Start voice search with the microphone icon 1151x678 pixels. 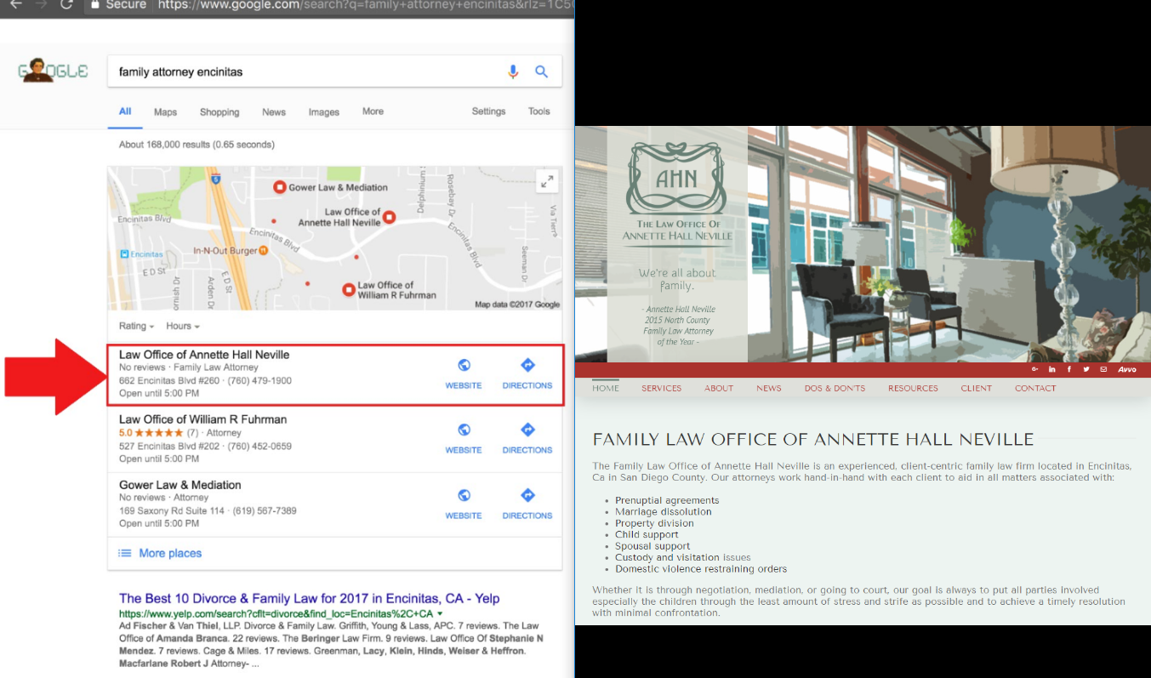point(513,72)
